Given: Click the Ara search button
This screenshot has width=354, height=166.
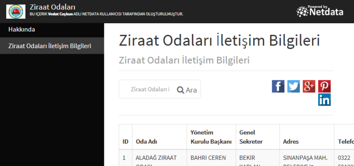Looking at the screenshot, I should [187, 90].
